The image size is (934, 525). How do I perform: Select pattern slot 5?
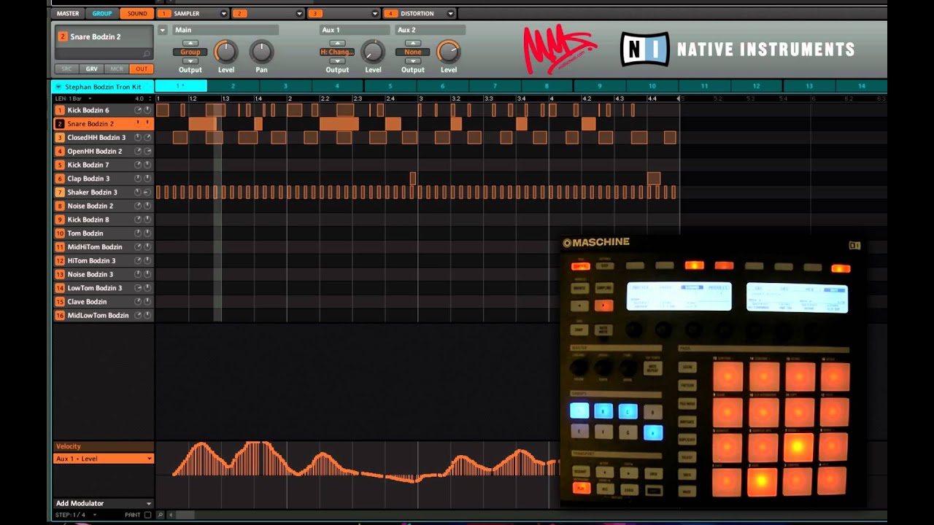point(390,86)
